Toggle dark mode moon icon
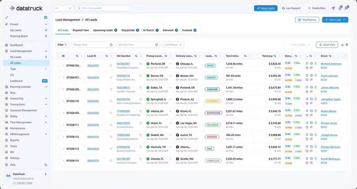Image resolution: width=357 pixels, height=189 pixels. pyautogui.click(x=46, y=164)
